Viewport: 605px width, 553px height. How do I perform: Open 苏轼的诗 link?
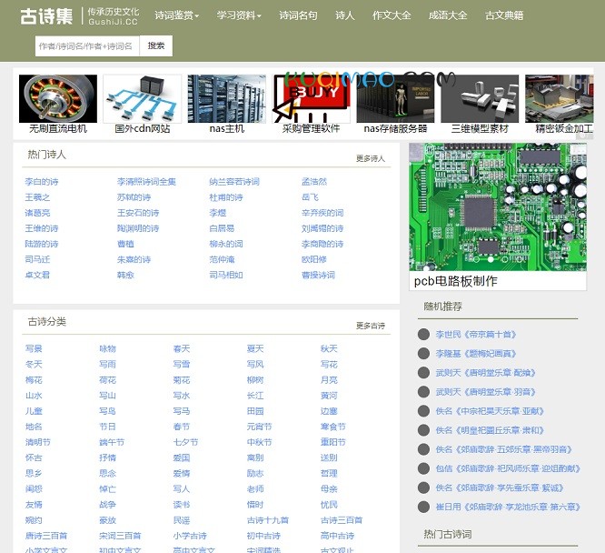[x=134, y=197]
